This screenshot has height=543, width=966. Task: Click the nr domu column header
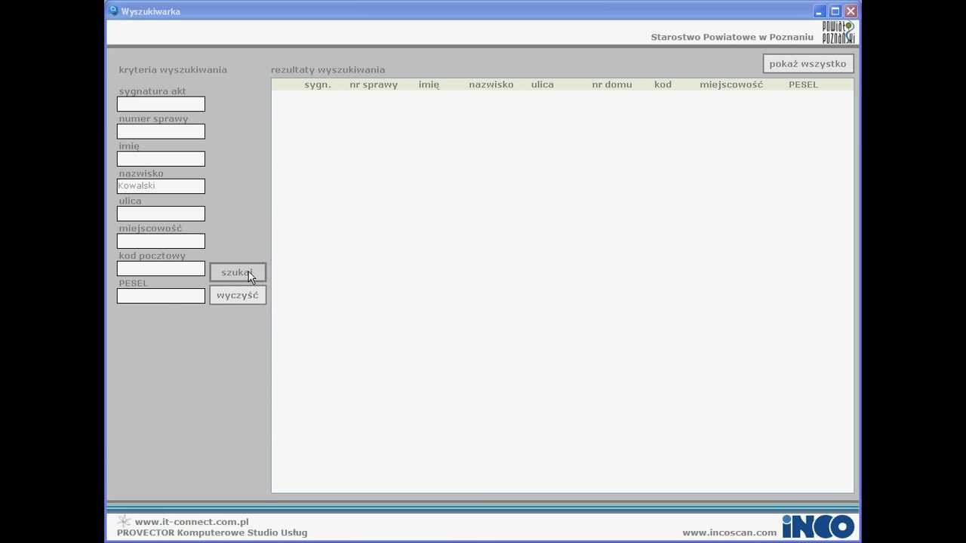612,84
